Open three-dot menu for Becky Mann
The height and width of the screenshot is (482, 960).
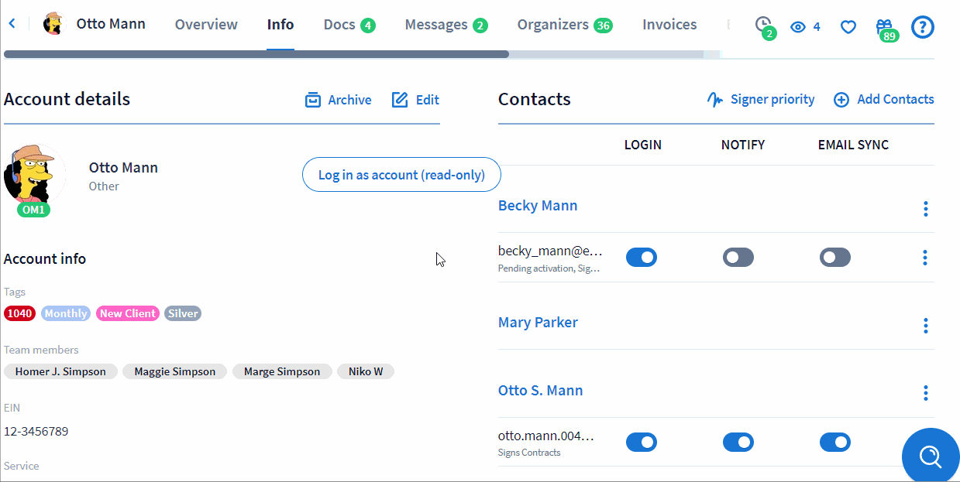tap(925, 209)
